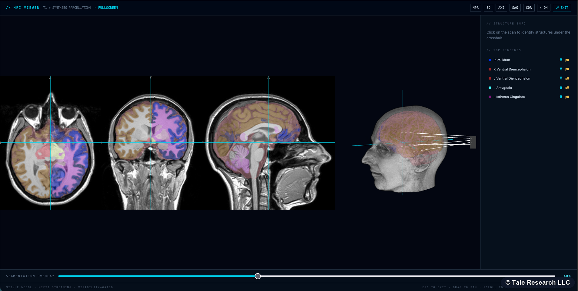The image size is (578, 291).
Task: Pin the L Amygdala finding
Action: [x=561, y=88]
